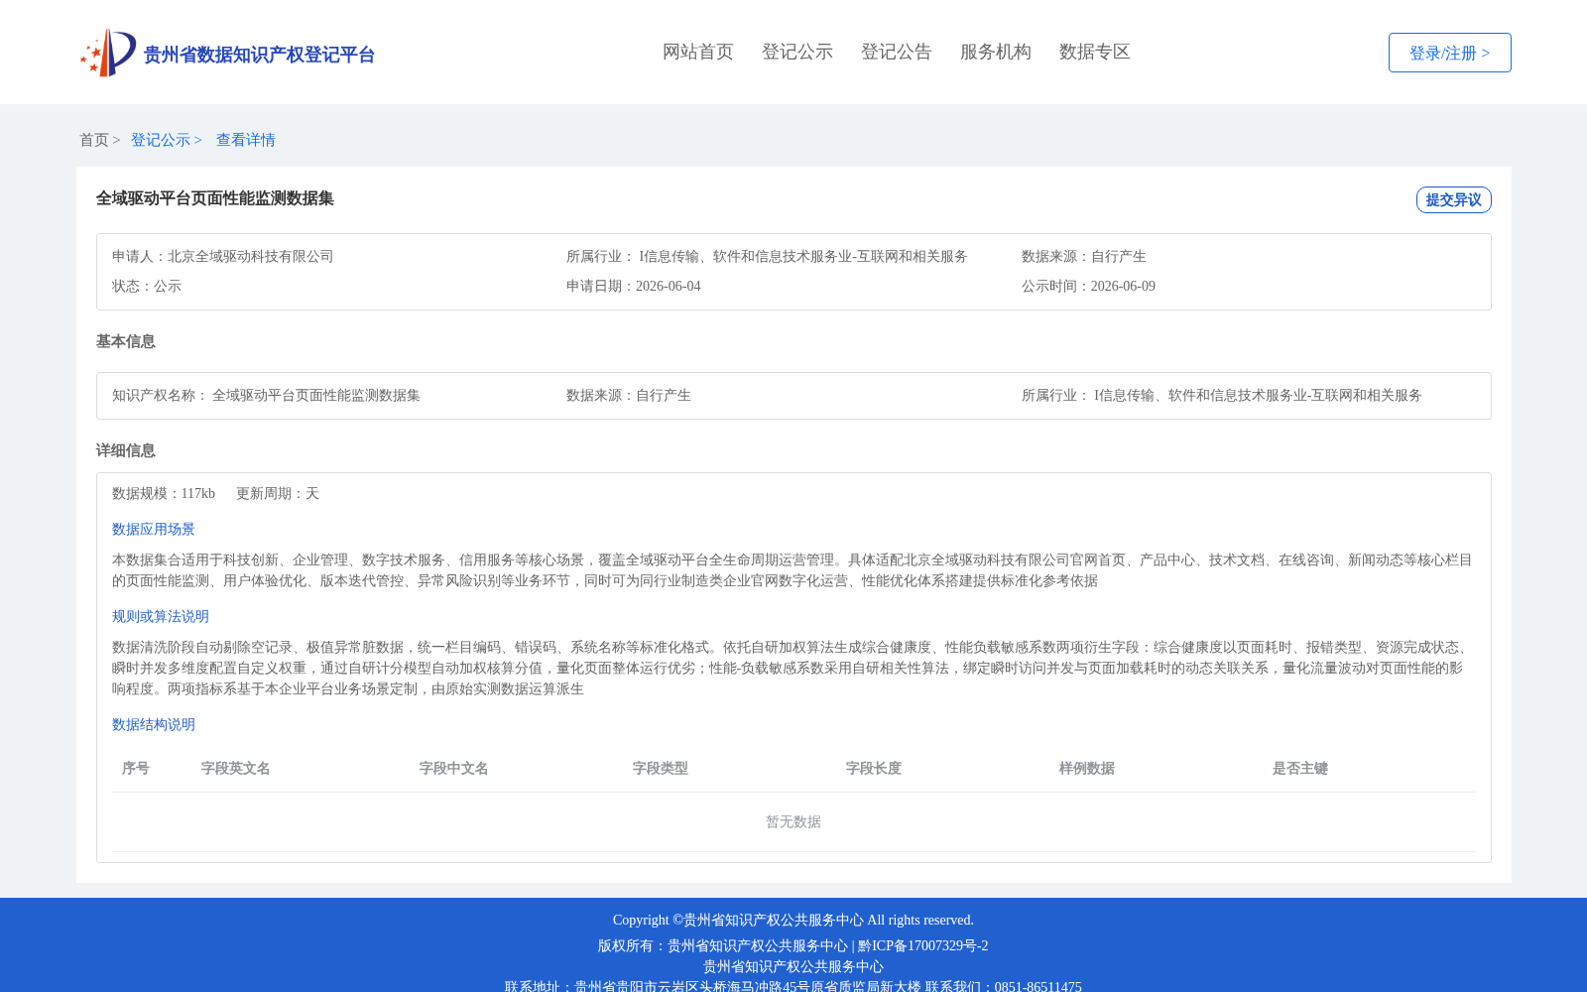
Task: Click the 公示时间：2026-06-09 text
Action: click(1088, 286)
